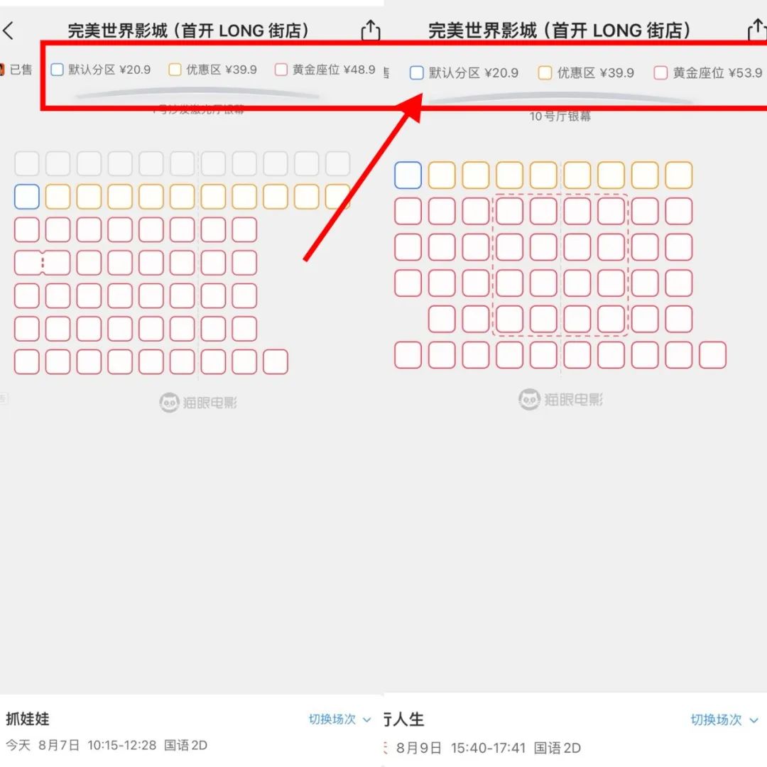The image size is (767, 767).
Task: Tap the 10号厅银幕 screen label
Action: click(x=560, y=116)
